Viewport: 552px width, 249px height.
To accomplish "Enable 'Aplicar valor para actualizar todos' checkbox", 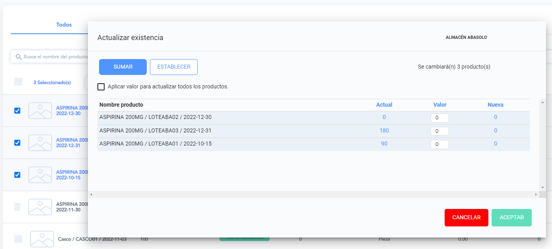I will click(x=101, y=86).
